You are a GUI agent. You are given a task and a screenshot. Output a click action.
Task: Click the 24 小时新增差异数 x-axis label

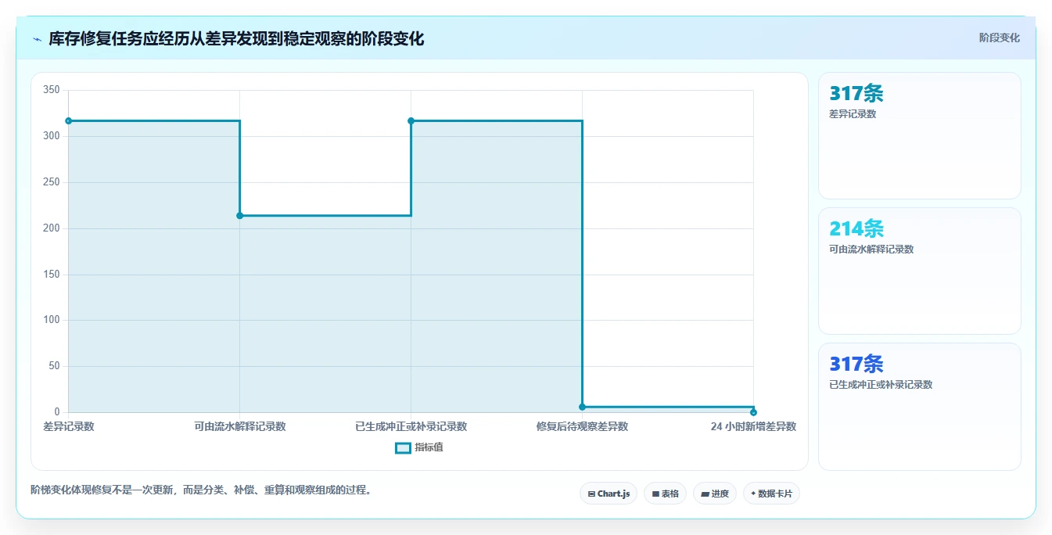tap(753, 427)
